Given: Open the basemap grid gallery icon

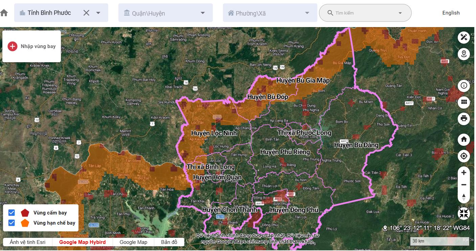Looking at the screenshot, I should [463, 102].
